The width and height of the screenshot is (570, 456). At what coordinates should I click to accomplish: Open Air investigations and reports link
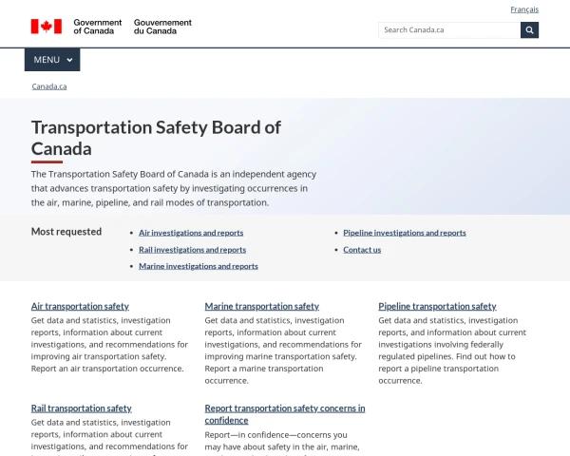[191, 233]
